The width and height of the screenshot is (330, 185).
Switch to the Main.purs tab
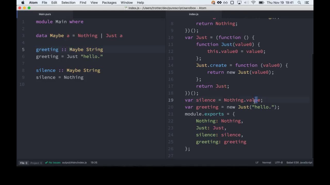click(x=45, y=14)
